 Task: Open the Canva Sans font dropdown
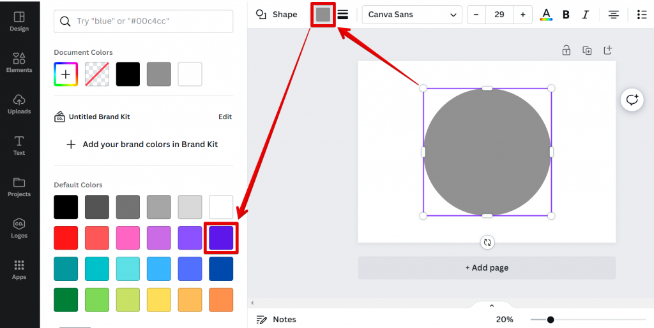(x=412, y=15)
